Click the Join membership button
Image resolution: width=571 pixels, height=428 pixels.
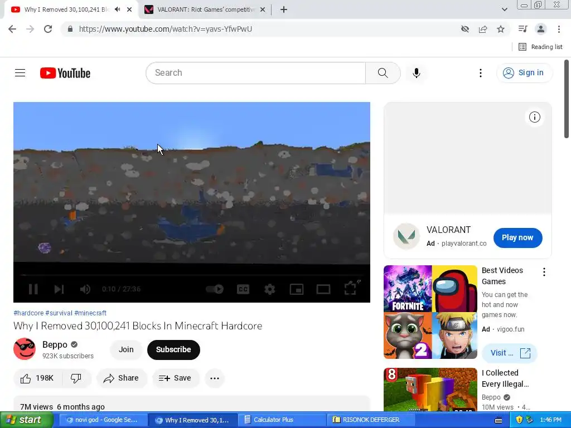click(126, 349)
